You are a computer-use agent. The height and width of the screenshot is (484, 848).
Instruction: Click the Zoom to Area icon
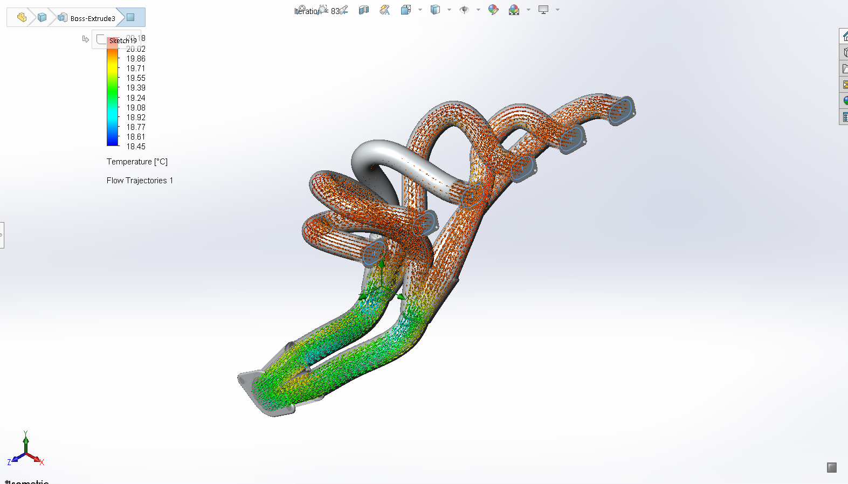[x=322, y=10]
